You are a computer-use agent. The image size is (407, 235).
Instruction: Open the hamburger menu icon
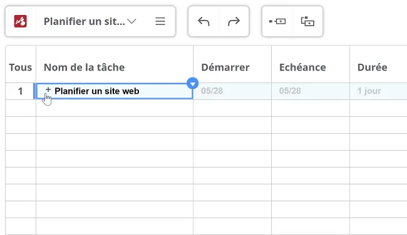[x=160, y=21]
